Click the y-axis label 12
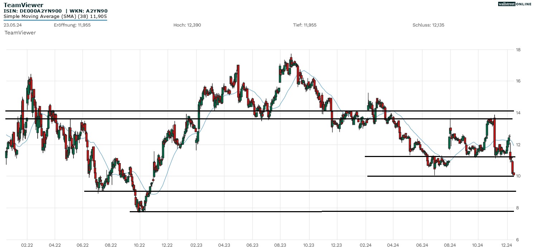This screenshot has height=247, width=534. tap(518, 144)
